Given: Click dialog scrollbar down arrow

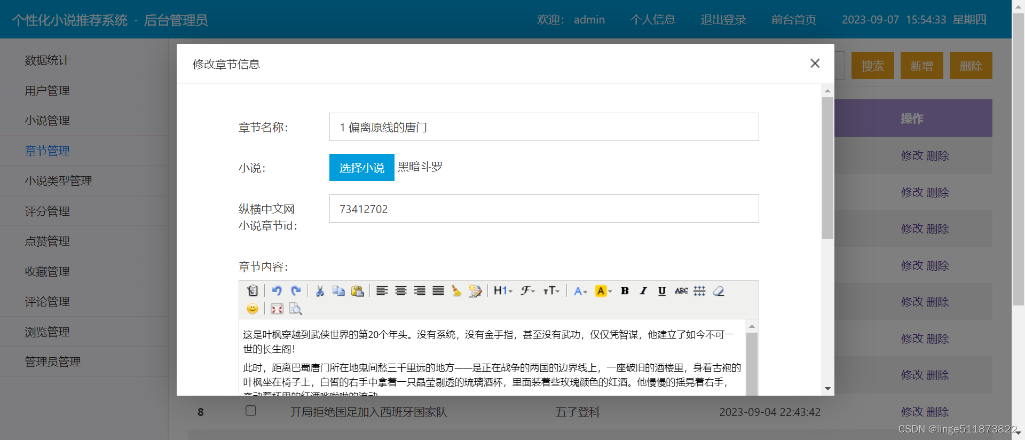Looking at the screenshot, I should coord(827,389).
